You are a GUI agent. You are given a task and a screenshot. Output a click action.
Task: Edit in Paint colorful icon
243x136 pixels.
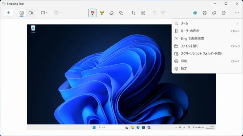[x=195, y=13]
